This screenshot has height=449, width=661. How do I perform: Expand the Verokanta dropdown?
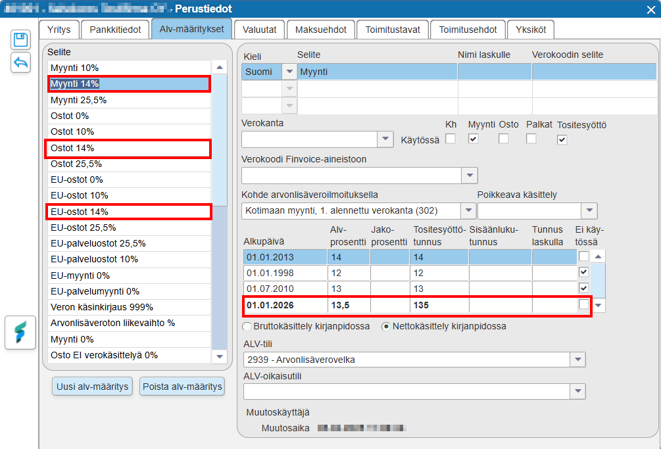(x=385, y=139)
